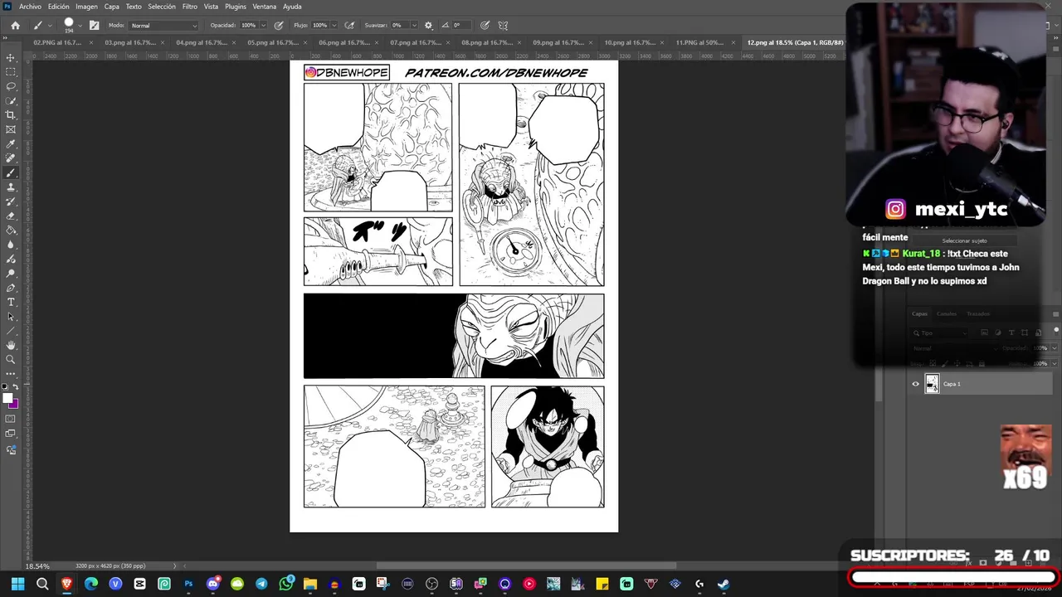Open the Edit Toolbar three-dots button
1062x597 pixels.
[x=11, y=374]
